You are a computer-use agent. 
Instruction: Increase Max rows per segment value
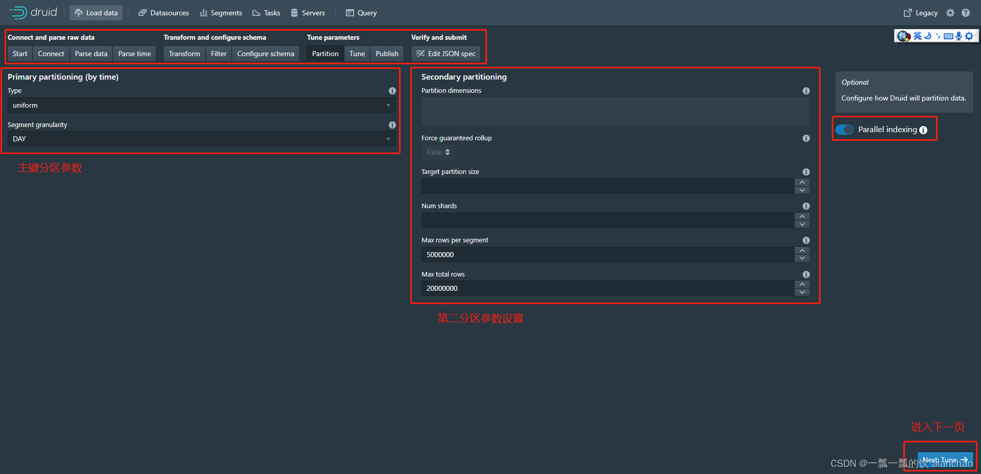[x=802, y=251]
